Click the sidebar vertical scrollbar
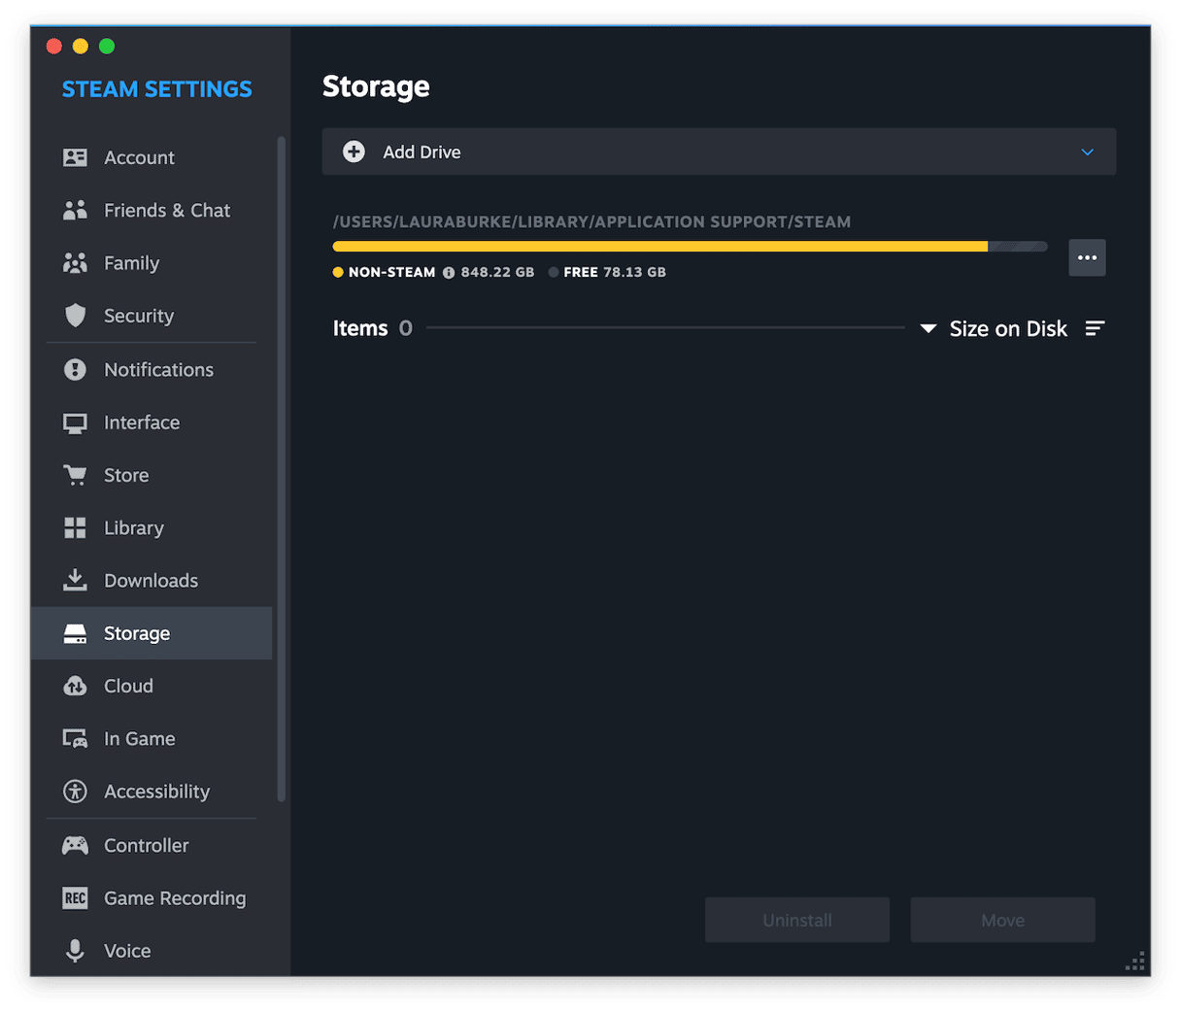1181x1012 pixels. (282, 466)
